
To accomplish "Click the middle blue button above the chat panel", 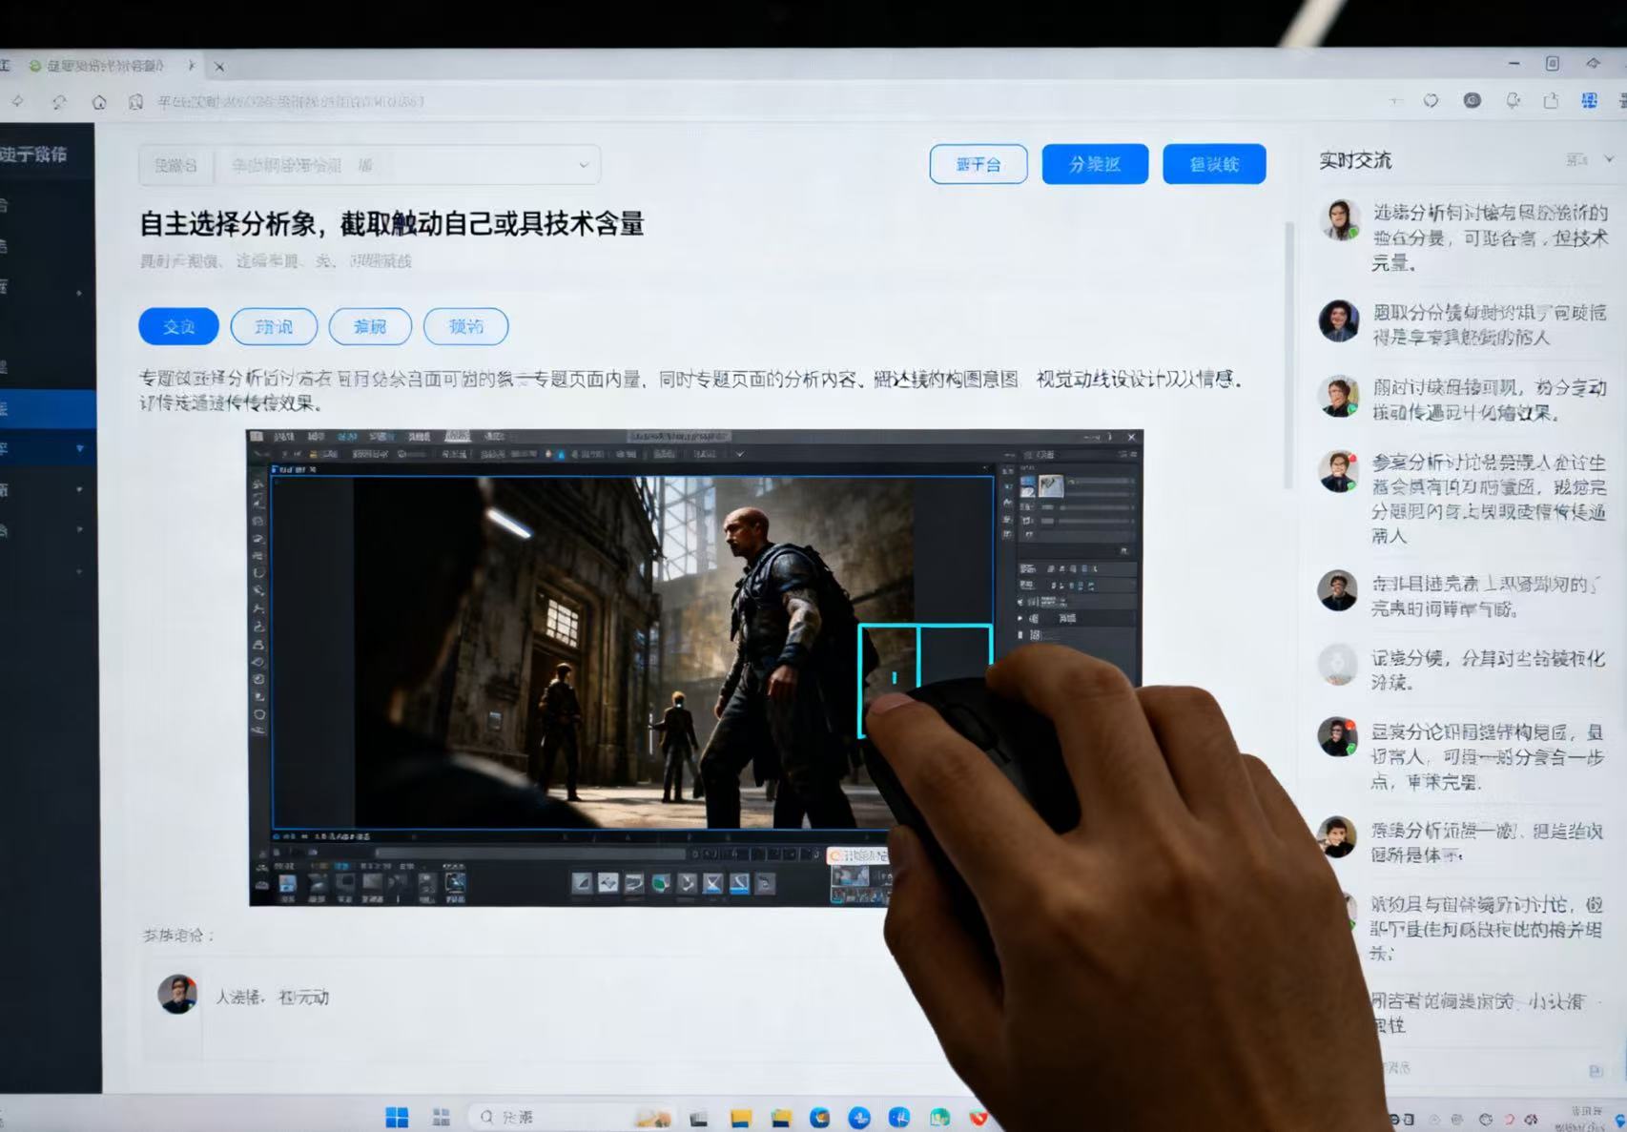I will coord(1095,163).
